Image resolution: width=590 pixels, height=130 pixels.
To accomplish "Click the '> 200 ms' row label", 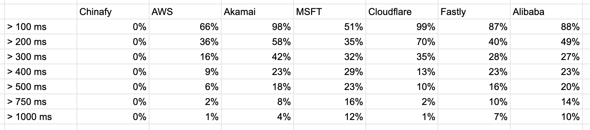I will click(40, 42).
